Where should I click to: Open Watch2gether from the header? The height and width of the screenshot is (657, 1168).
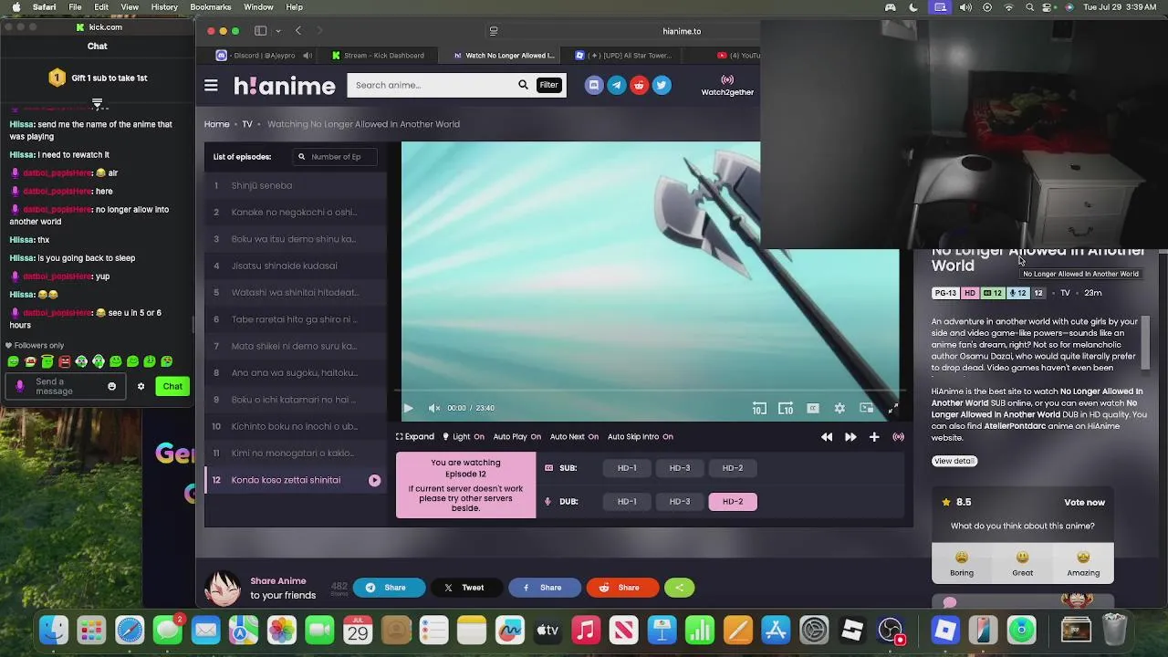[727, 86]
